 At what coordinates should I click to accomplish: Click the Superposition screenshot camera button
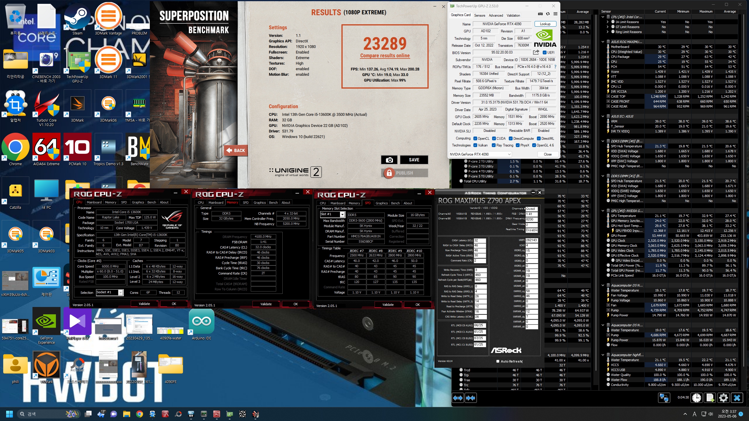tap(389, 160)
